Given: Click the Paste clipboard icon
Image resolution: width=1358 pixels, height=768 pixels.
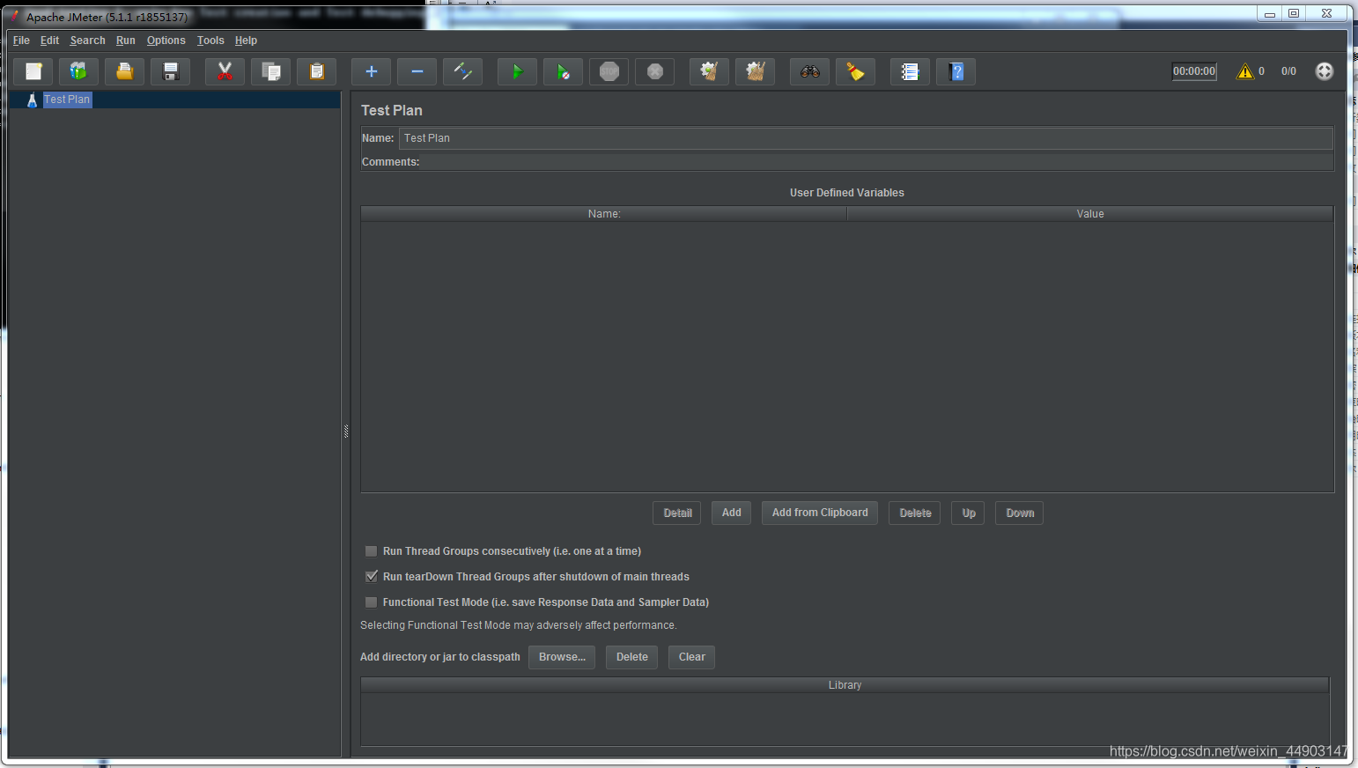Looking at the screenshot, I should (317, 71).
